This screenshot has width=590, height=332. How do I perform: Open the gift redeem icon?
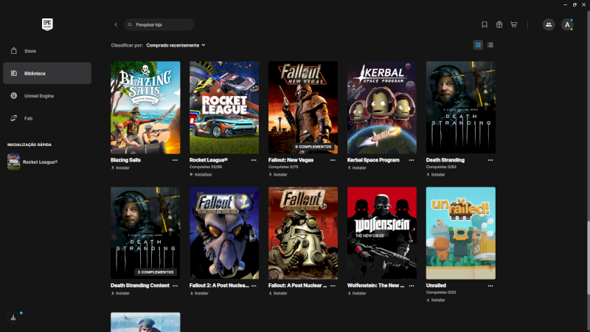pyautogui.click(x=499, y=24)
